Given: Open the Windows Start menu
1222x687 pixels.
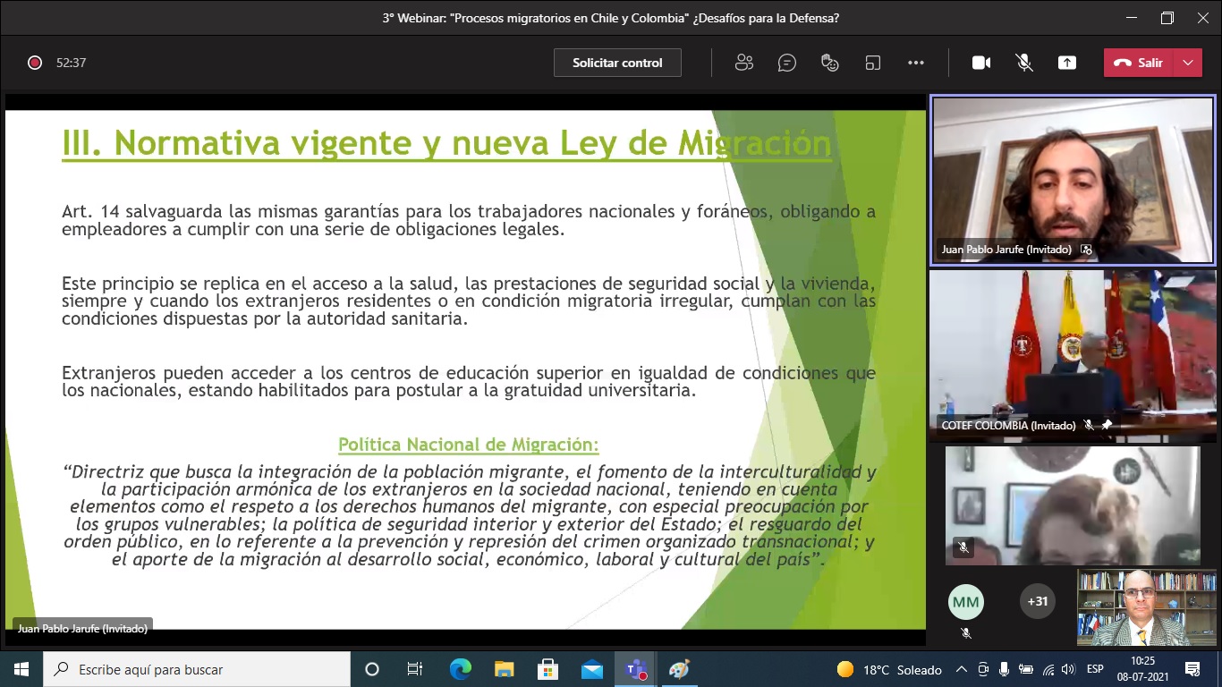Looking at the screenshot, I should [x=21, y=669].
